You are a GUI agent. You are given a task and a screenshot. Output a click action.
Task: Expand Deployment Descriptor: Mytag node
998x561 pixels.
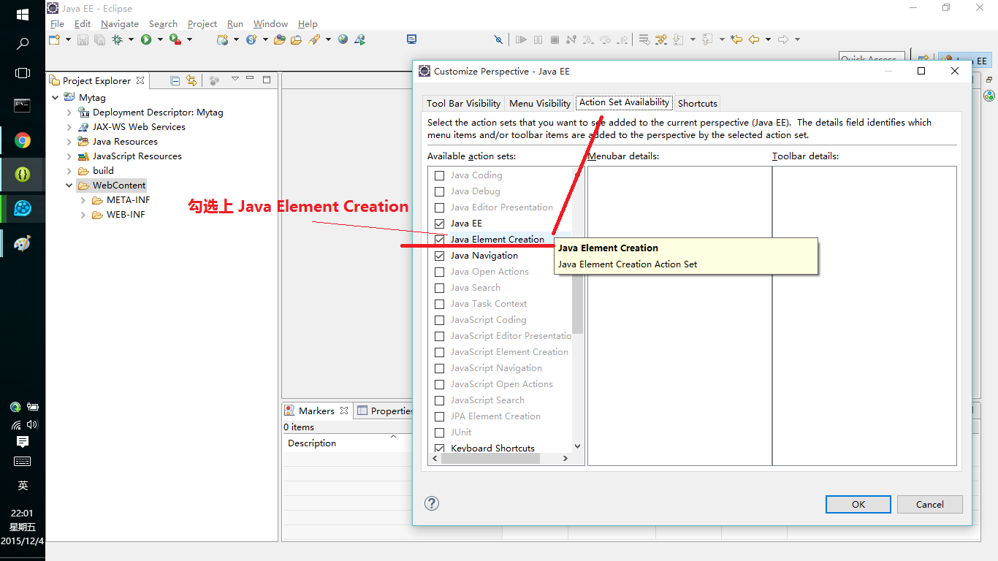click(69, 112)
